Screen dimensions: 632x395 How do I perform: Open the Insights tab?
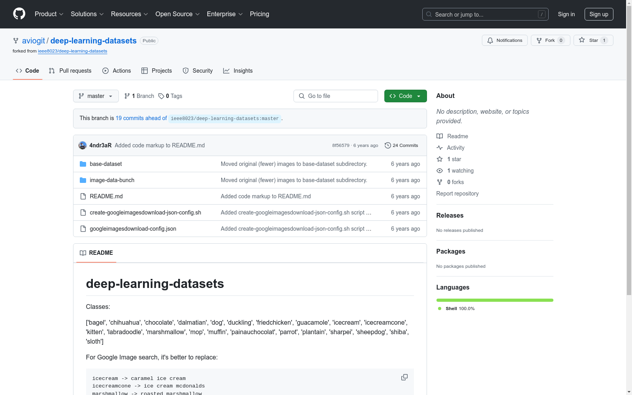pos(238,71)
